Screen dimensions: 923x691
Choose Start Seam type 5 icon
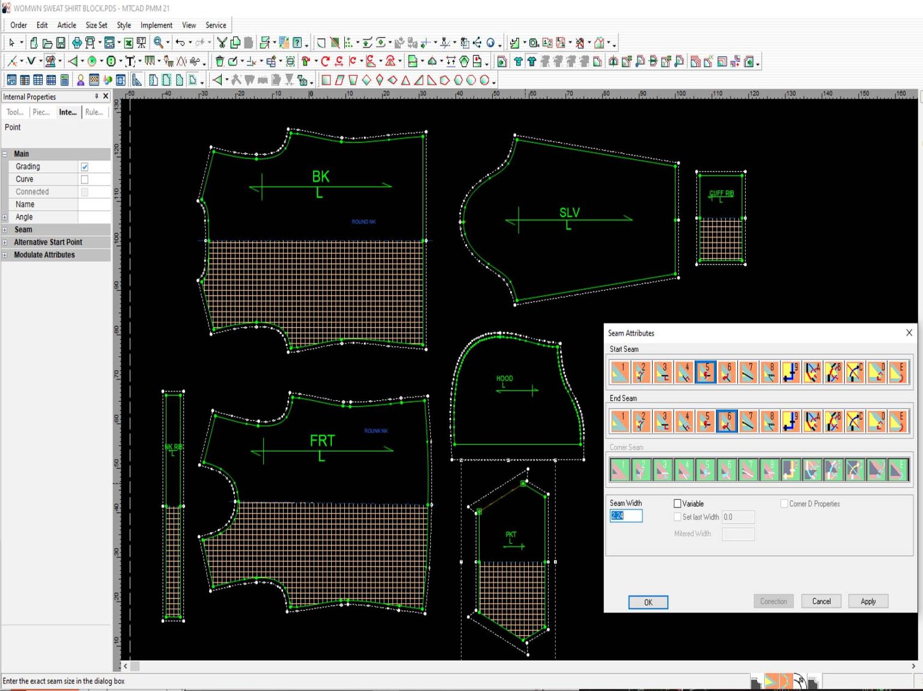click(705, 373)
